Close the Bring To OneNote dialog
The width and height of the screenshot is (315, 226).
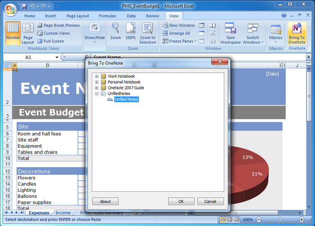pos(220,62)
